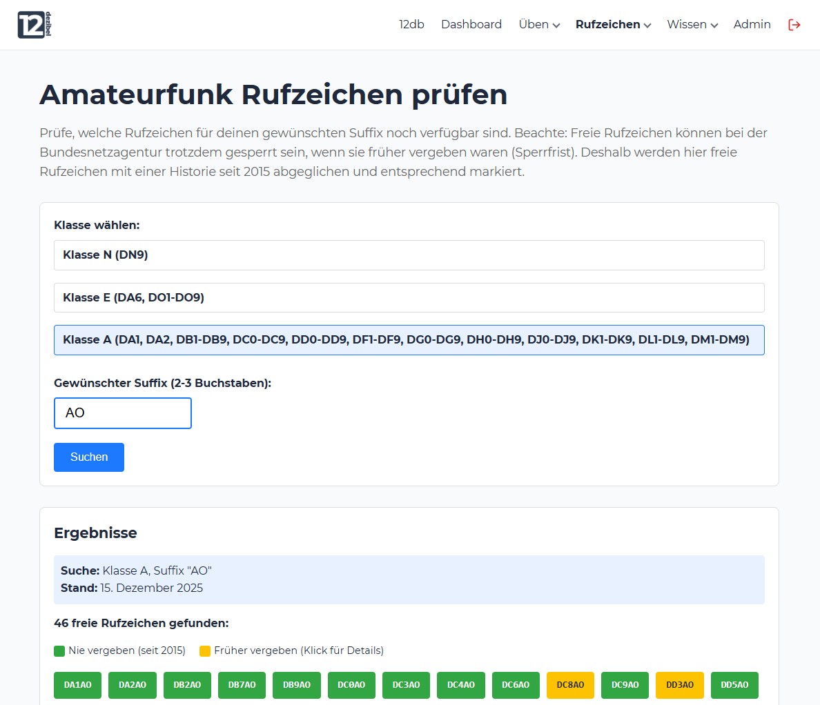820x705 pixels.
Task: Select the DB7AO callsign
Action: [242, 685]
